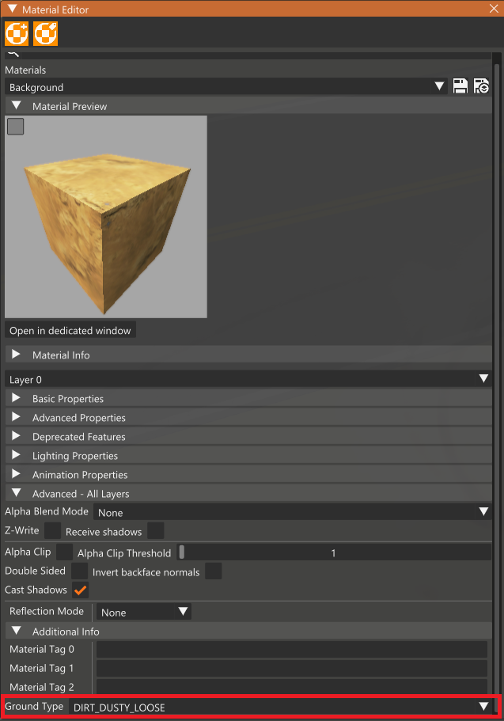Uncheck the Cast Shadows checkbox

(x=81, y=590)
